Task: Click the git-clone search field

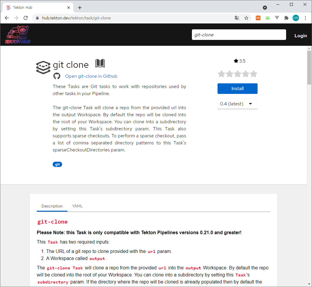Action: click(239, 35)
